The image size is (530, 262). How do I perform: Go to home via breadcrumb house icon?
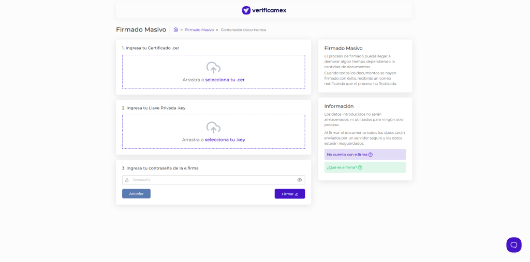(176, 30)
